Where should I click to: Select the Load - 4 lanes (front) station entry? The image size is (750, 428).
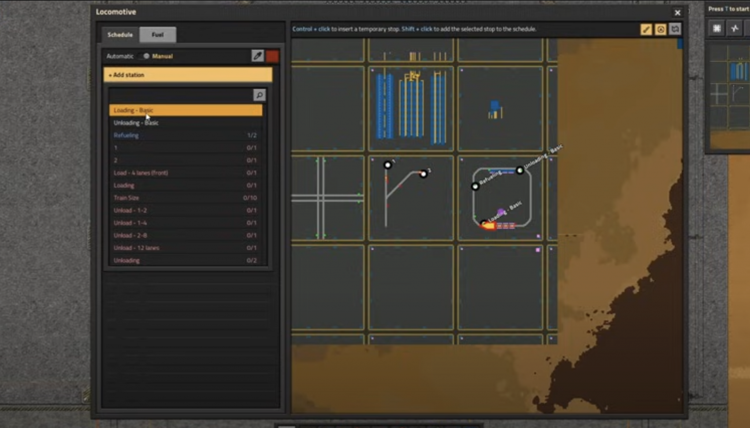coord(141,173)
